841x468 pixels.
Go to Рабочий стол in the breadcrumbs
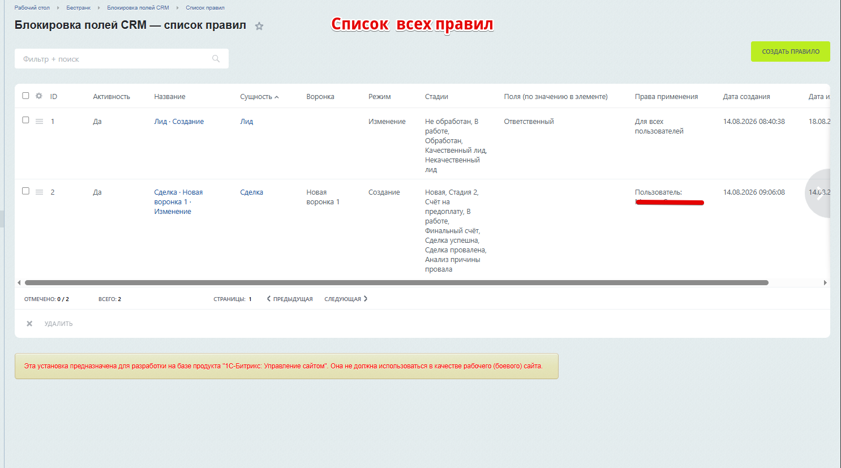coord(32,8)
